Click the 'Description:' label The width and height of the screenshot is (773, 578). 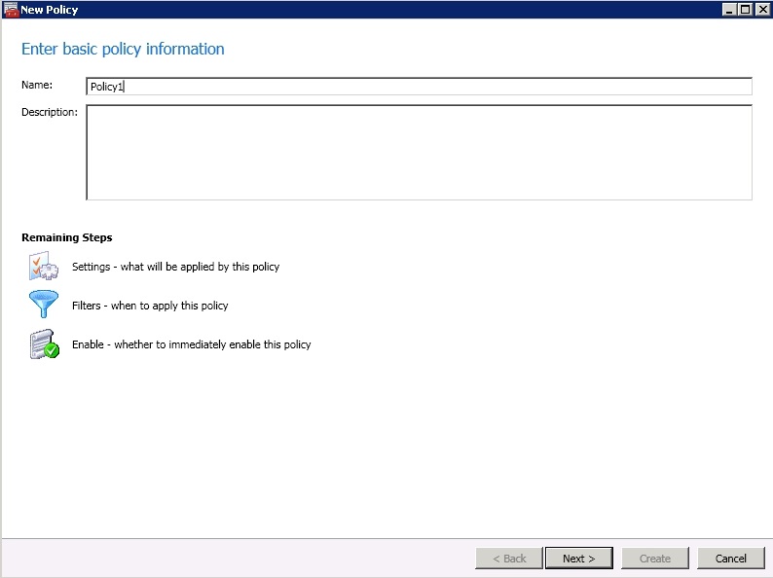click(x=50, y=112)
